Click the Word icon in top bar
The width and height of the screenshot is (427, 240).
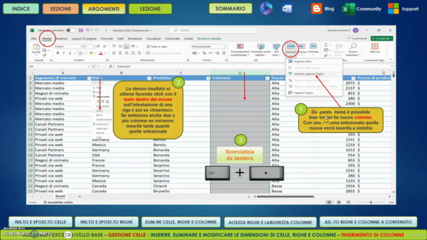(287, 9)
